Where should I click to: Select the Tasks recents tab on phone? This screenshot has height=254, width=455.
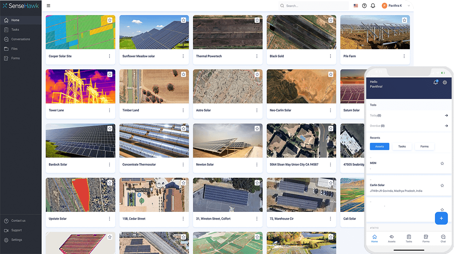pos(402,146)
